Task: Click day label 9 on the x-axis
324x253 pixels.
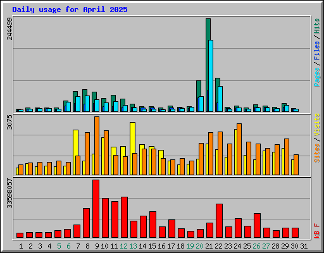Action: click(97, 246)
